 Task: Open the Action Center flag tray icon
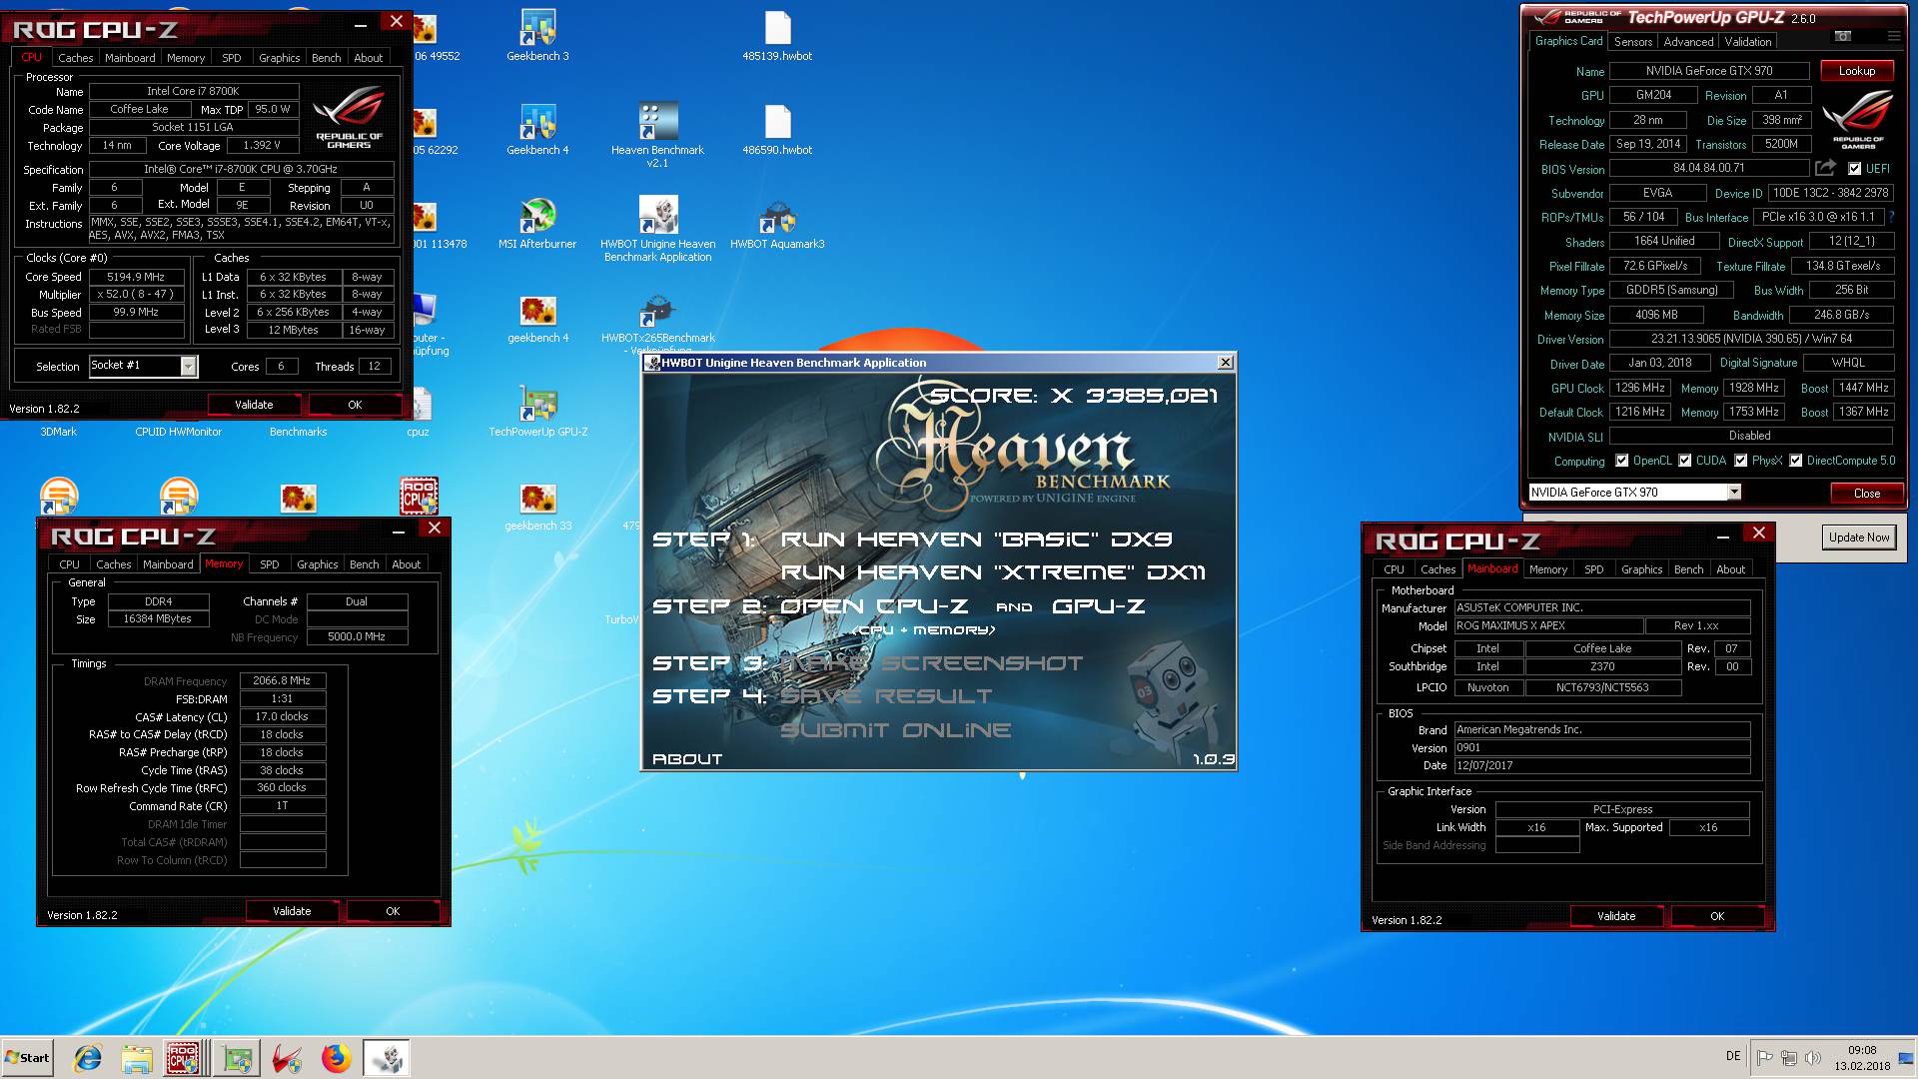[1765, 1058]
